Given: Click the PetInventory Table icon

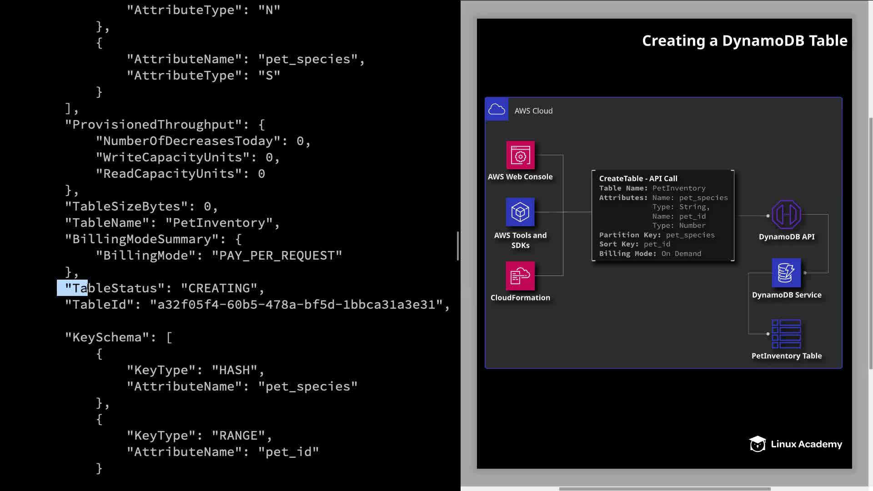Looking at the screenshot, I should (786, 334).
